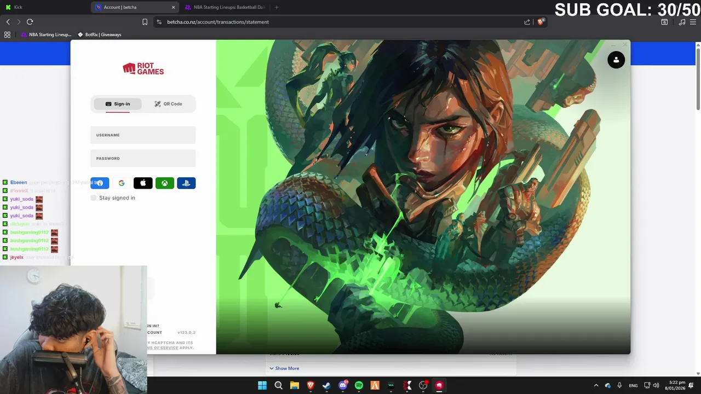
Task: Reload the current page
Action: click(30, 22)
